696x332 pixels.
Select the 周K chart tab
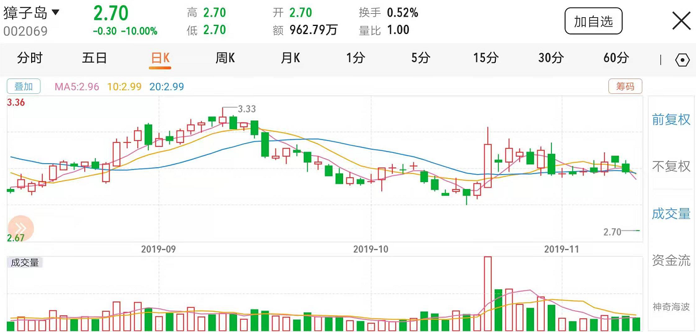225,58
